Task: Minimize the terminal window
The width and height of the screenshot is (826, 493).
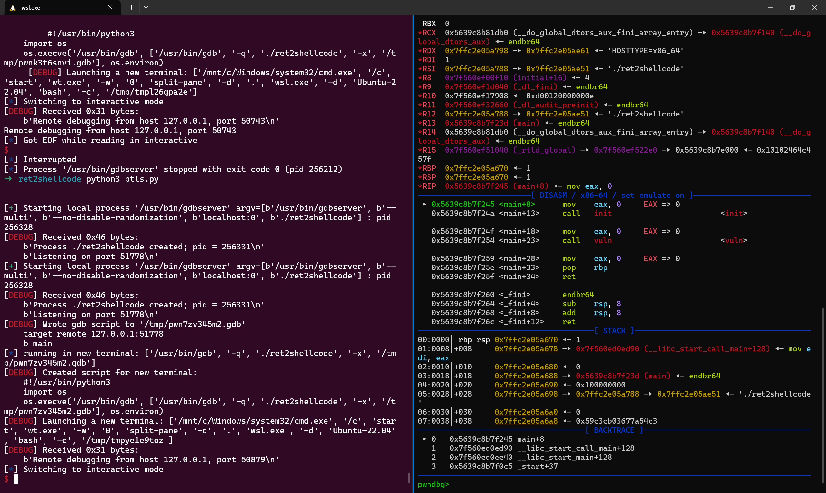Action: (770, 7)
